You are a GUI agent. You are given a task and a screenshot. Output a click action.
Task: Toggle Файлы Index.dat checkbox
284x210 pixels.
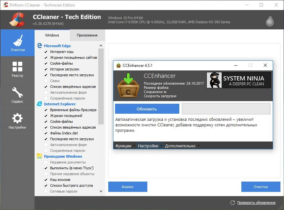(x=46, y=133)
